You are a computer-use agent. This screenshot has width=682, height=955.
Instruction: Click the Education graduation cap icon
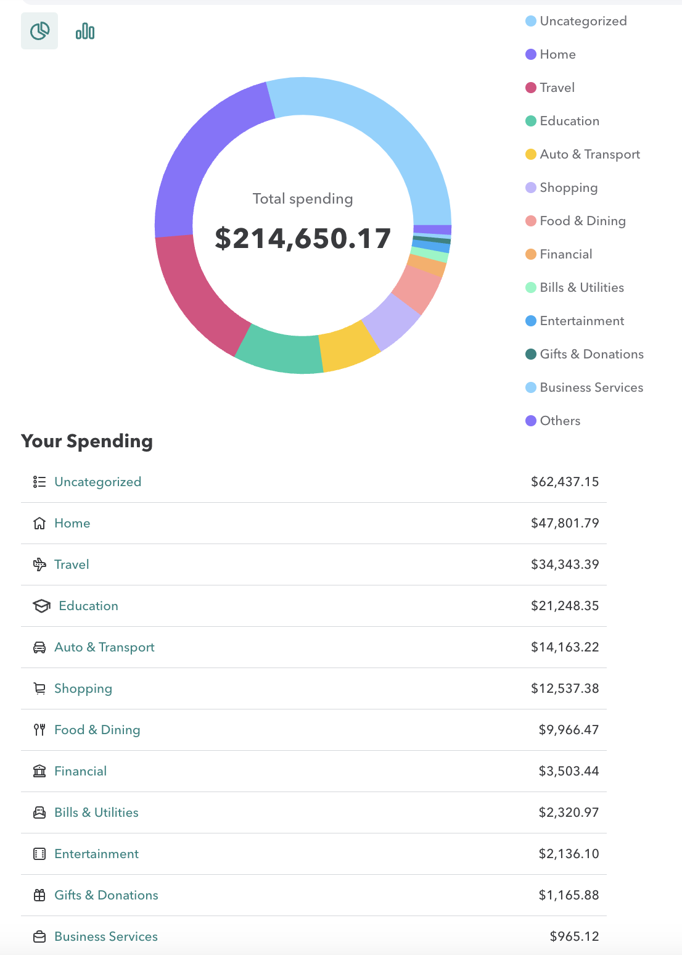(x=41, y=606)
